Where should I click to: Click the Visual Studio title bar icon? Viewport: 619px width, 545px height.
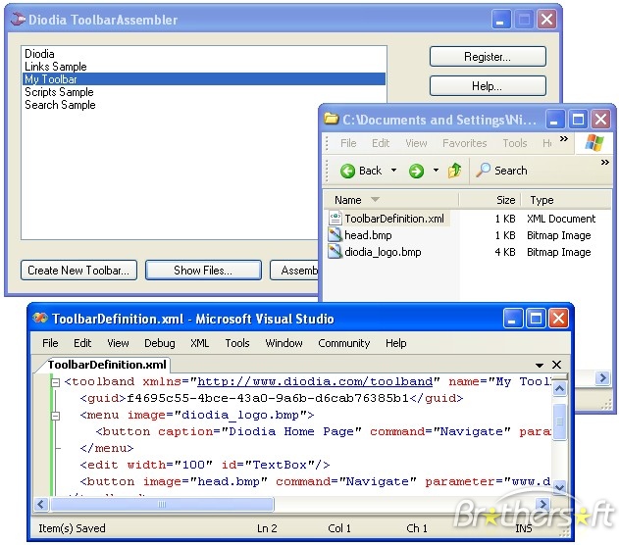pos(40,319)
